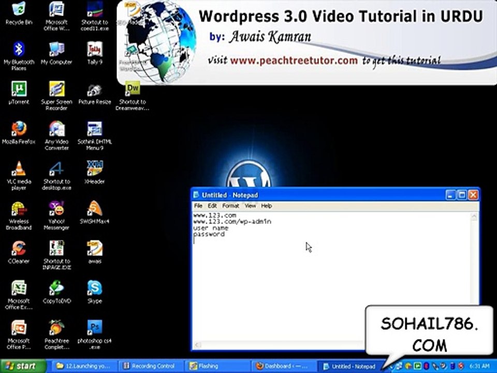Select Microsoft Office PowerPoint icon

coord(19,334)
